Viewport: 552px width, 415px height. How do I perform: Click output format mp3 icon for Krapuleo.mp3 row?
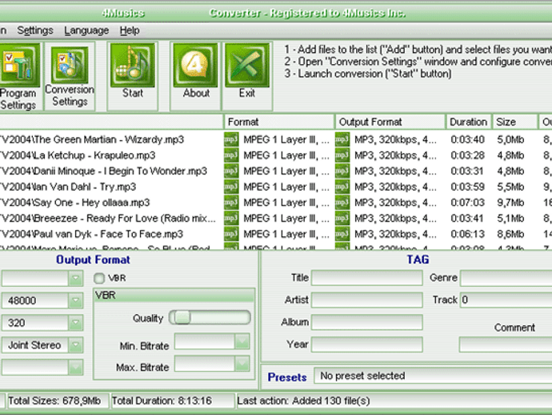[x=342, y=155]
